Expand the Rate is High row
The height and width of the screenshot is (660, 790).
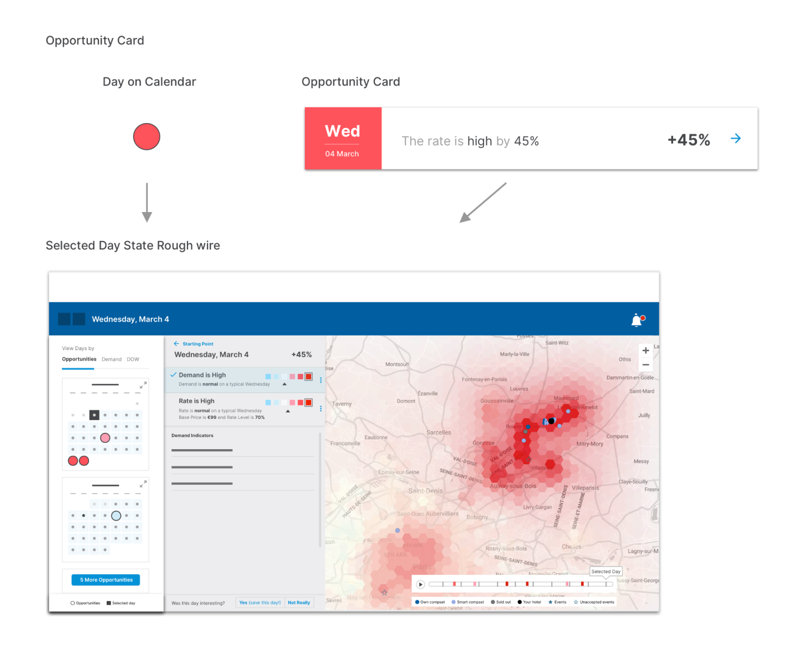point(288,411)
